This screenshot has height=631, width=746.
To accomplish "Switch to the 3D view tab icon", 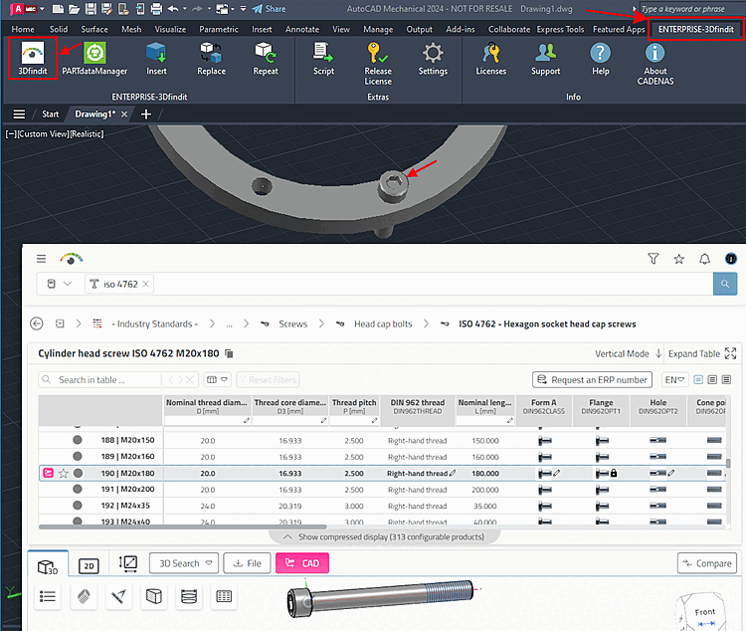I will [x=48, y=565].
